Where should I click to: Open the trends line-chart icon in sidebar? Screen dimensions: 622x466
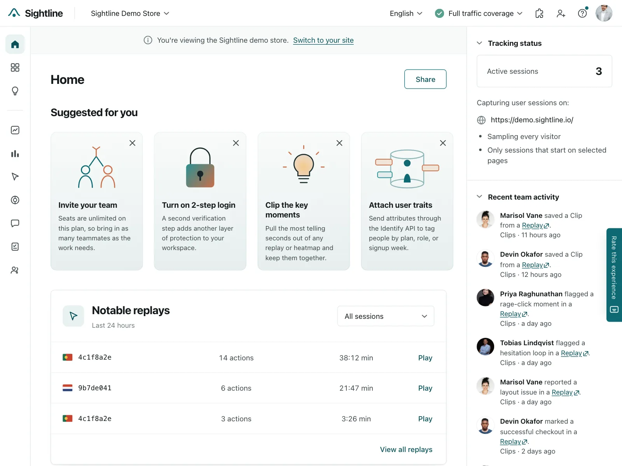15,130
